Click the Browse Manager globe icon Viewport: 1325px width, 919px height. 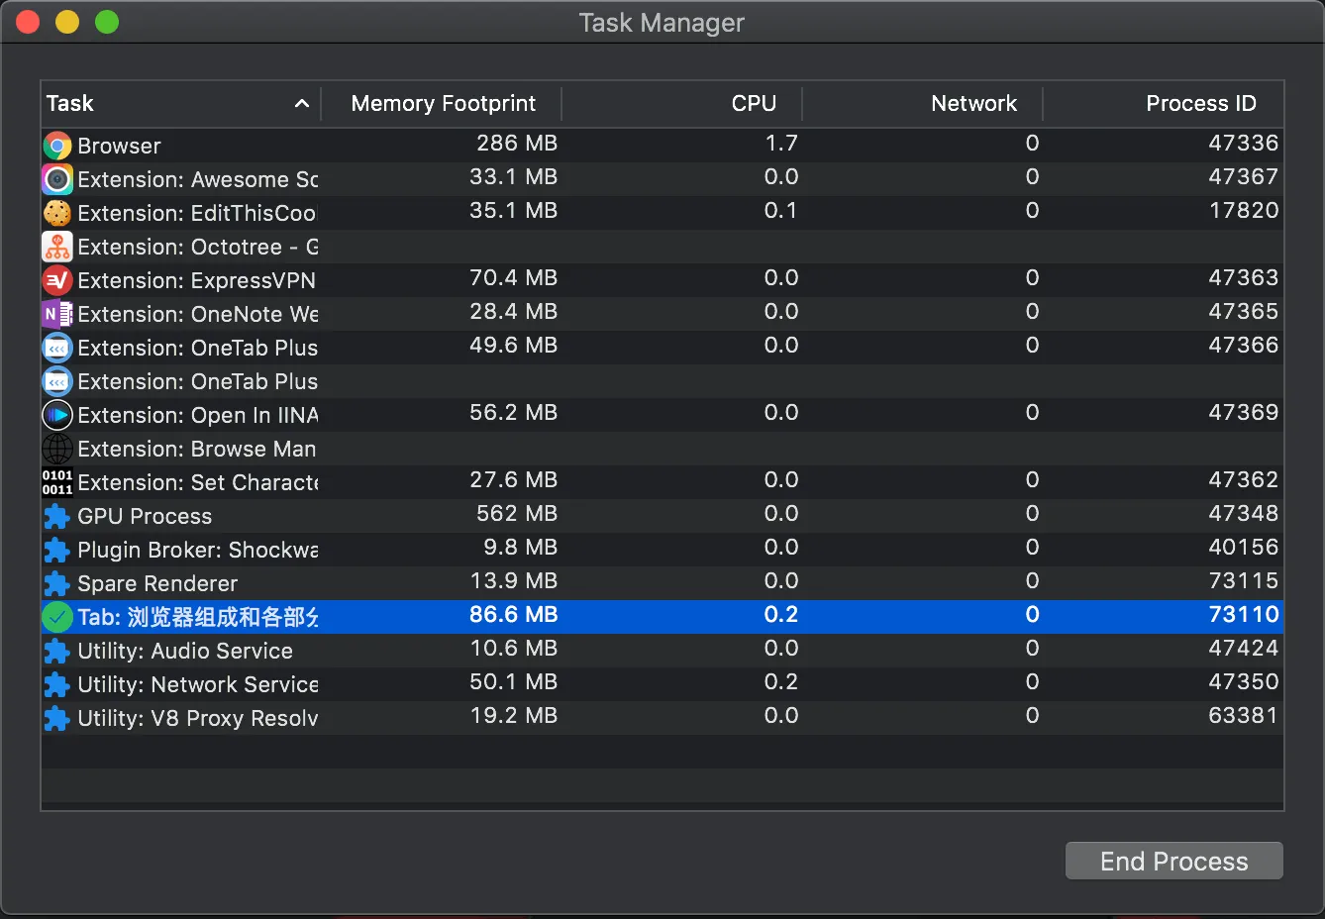[57, 449]
